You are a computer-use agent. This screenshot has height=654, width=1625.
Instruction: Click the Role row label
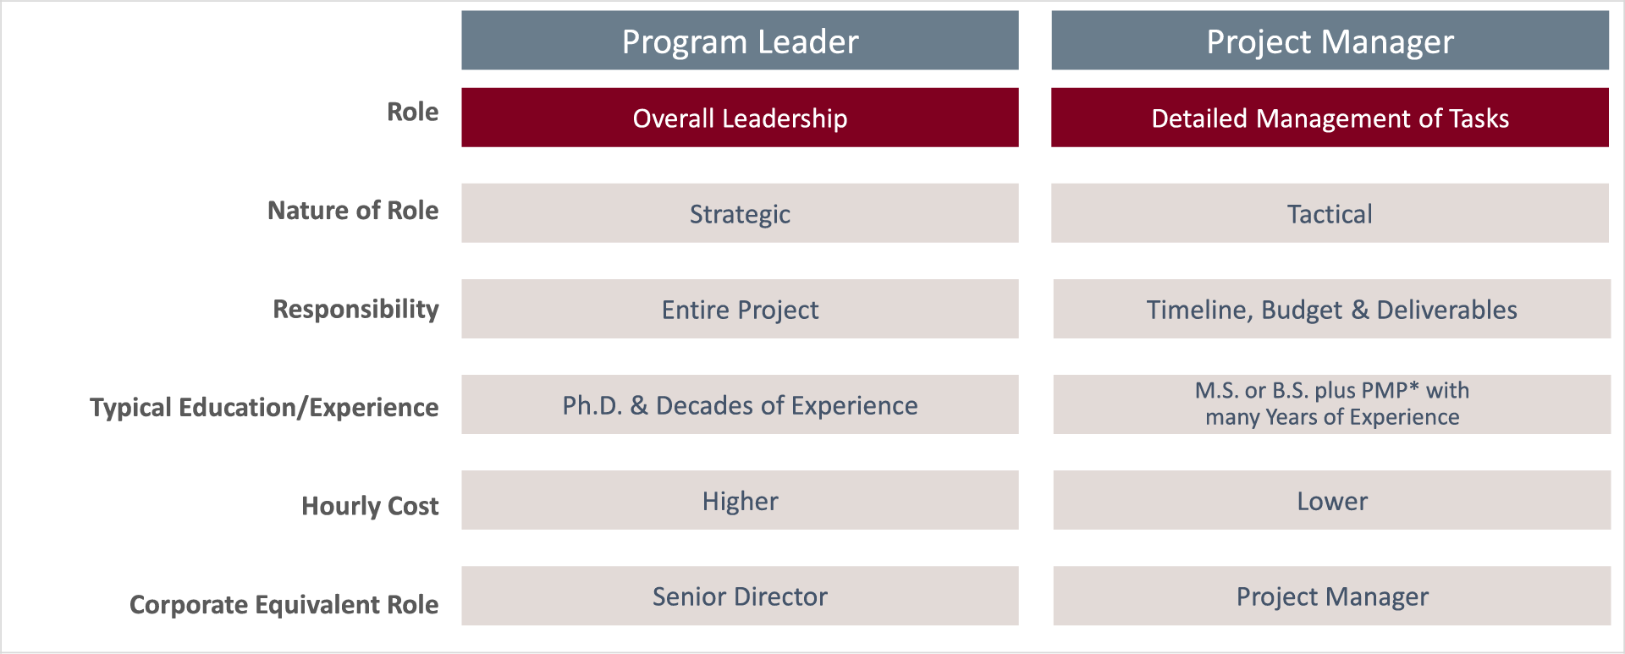point(413,112)
